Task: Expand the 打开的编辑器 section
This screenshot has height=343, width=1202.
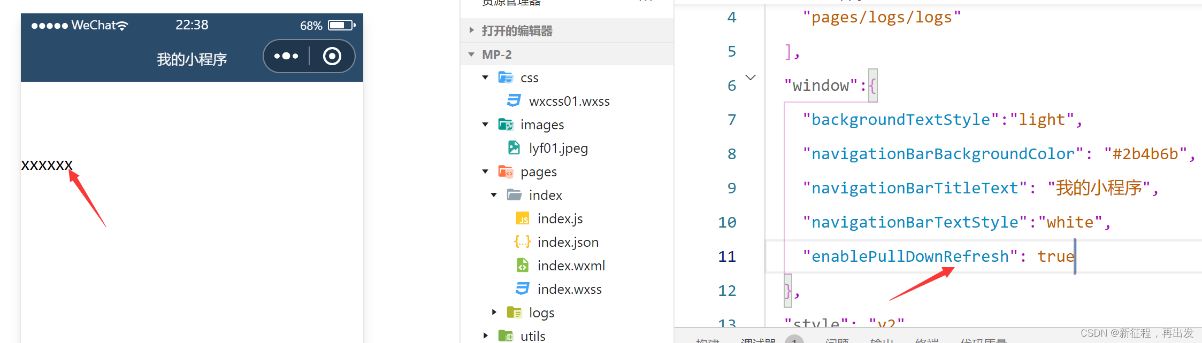Action: coord(471,30)
